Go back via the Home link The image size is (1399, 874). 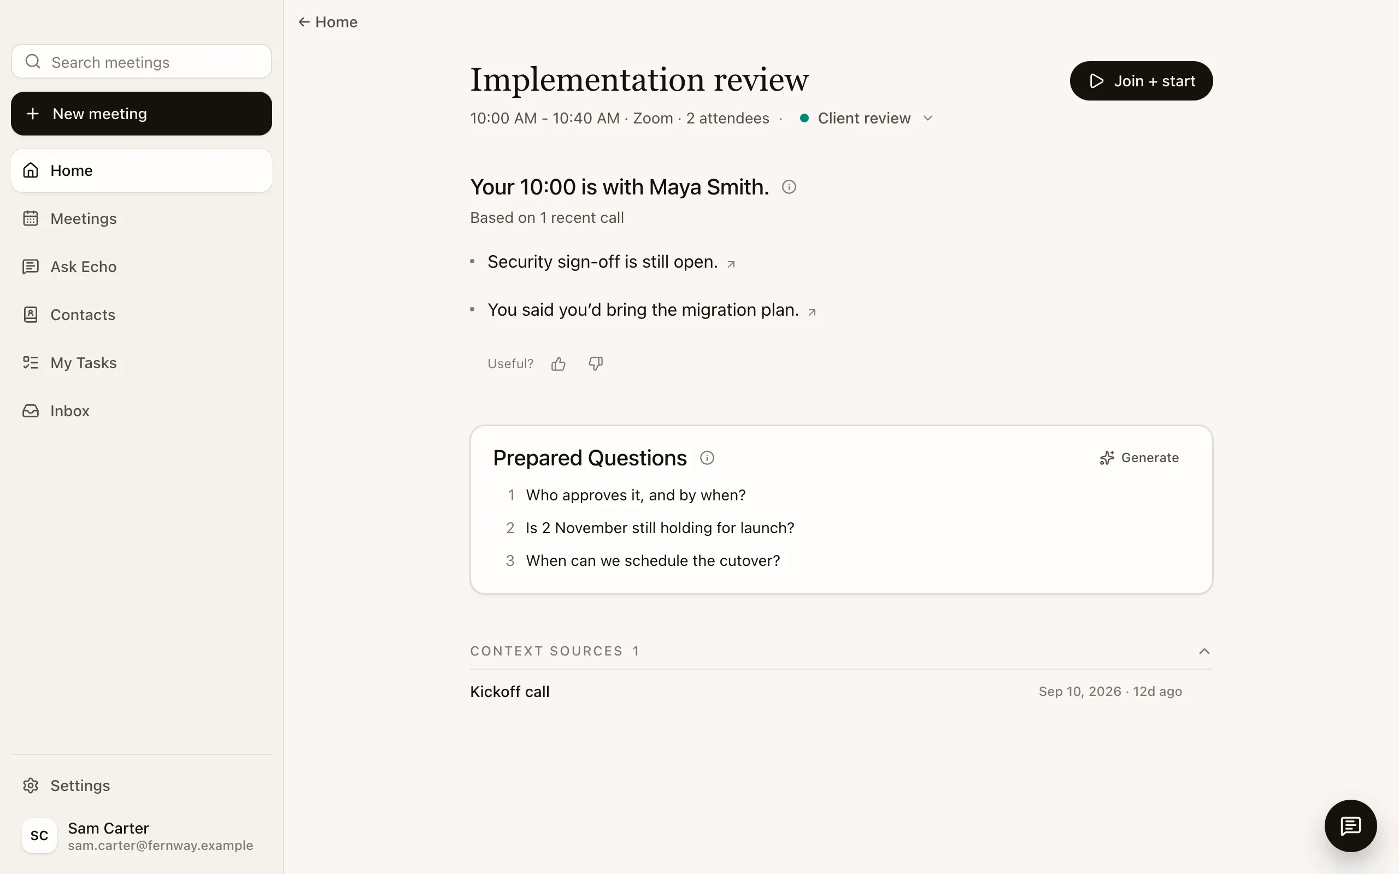[328, 22]
